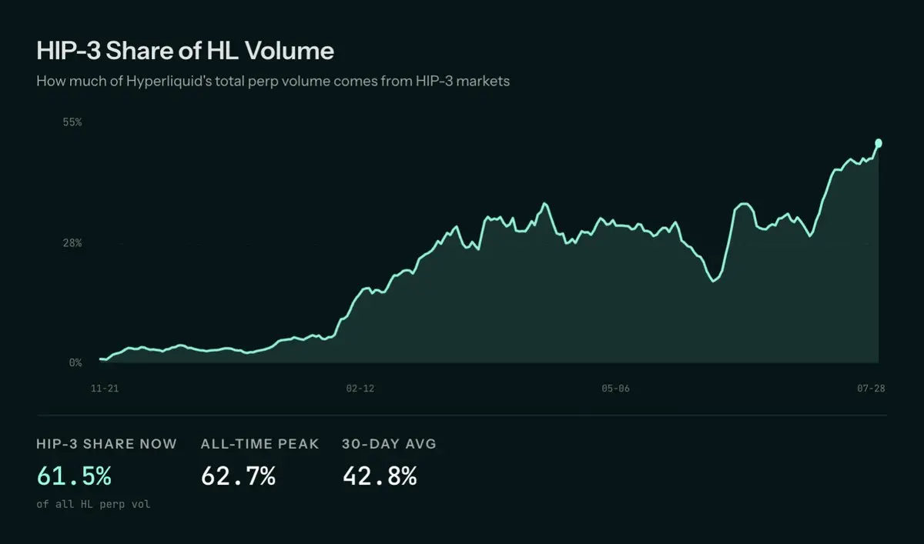Image resolution: width=924 pixels, height=544 pixels.
Task: Select the 02-12 date label on x-axis
Action: coord(360,389)
